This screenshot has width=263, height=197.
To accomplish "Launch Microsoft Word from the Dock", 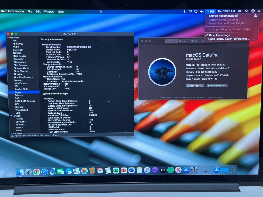I will click(131, 170).
